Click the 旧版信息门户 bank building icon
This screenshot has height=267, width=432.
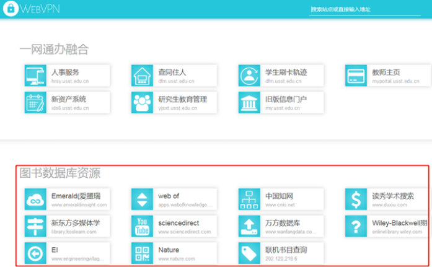point(249,103)
